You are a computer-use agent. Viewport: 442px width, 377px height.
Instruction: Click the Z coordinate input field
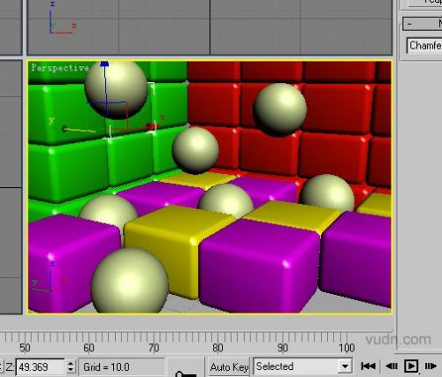point(40,367)
